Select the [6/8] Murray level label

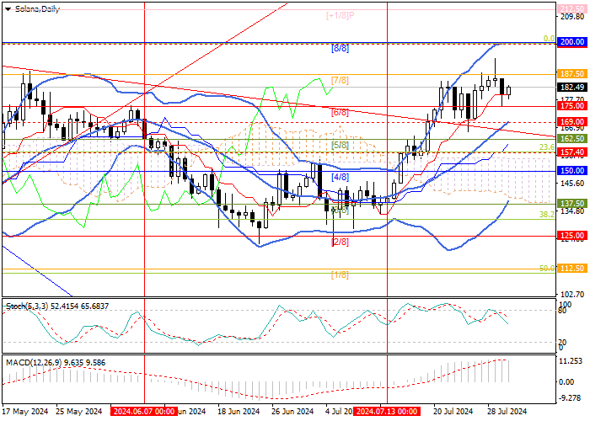coord(340,112)
